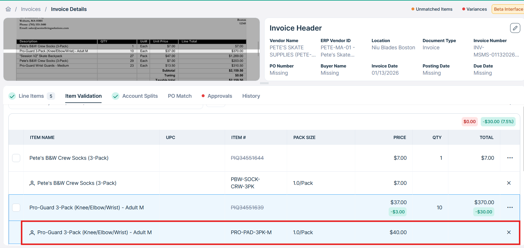524x248 pixels.
Task: Click the -$30.00 (7.5%) green variance badge
Action: 498,122
